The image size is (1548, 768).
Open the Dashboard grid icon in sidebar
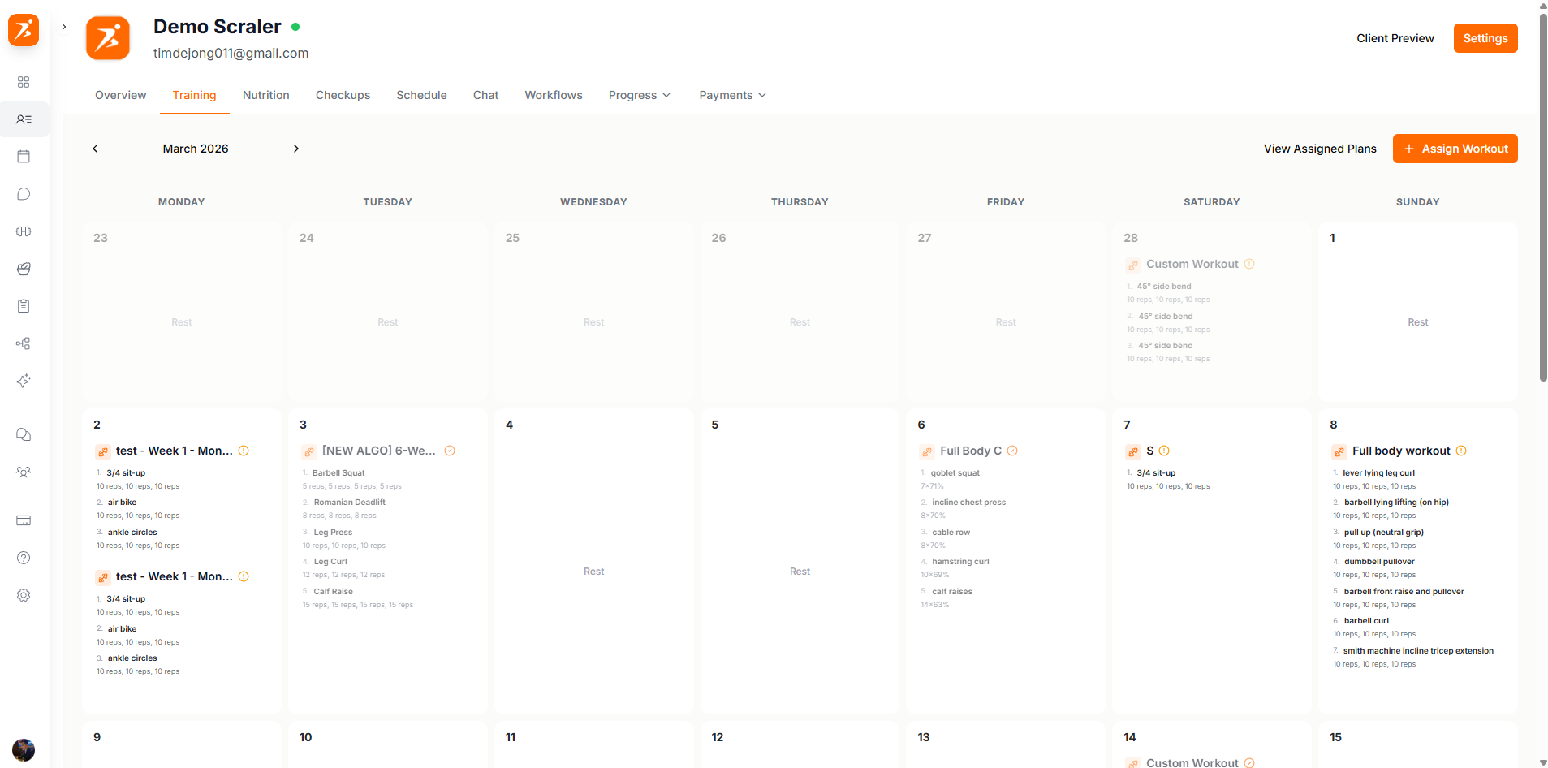pos(24,82)
